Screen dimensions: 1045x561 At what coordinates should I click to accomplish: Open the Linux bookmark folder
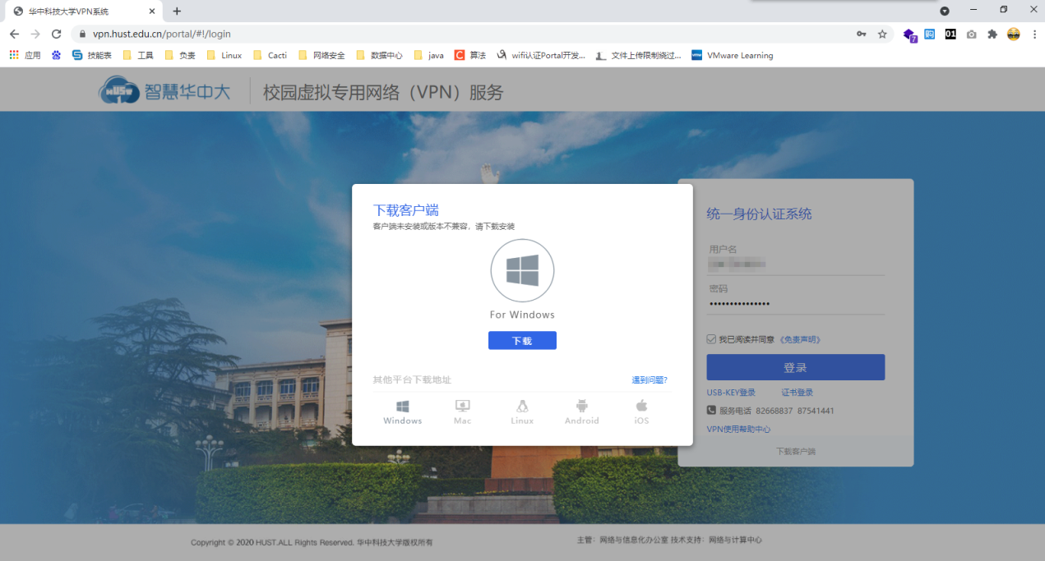[x=224, y=55]
